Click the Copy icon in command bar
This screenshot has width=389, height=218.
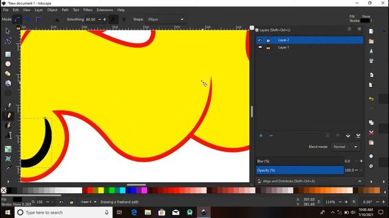pyautogui.click(x=371, y=122)
